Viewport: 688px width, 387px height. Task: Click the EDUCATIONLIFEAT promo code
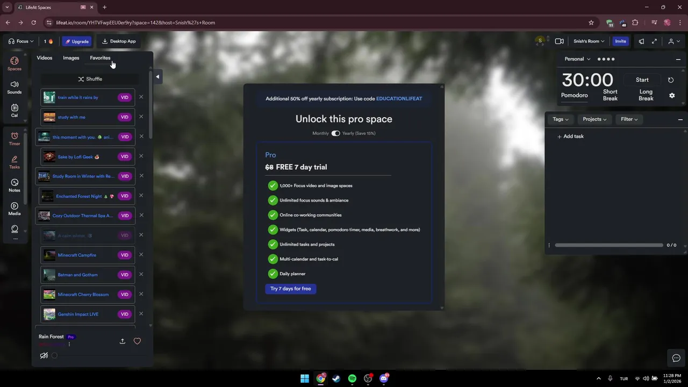tap(399, 99)
